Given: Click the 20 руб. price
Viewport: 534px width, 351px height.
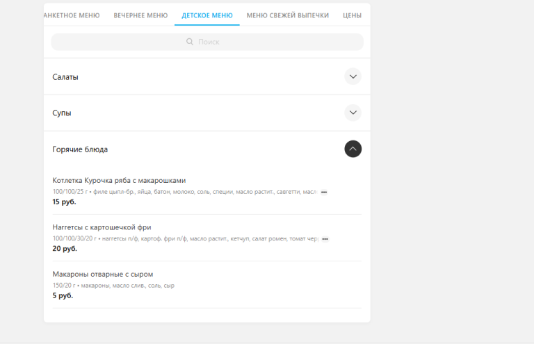Looking at the screenshot, I should 65,249.
